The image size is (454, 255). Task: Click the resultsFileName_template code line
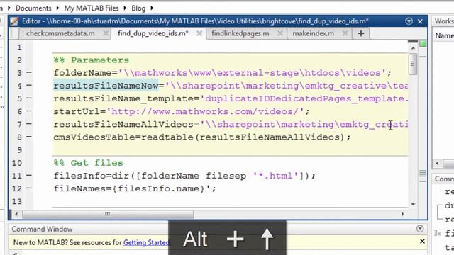231,98
